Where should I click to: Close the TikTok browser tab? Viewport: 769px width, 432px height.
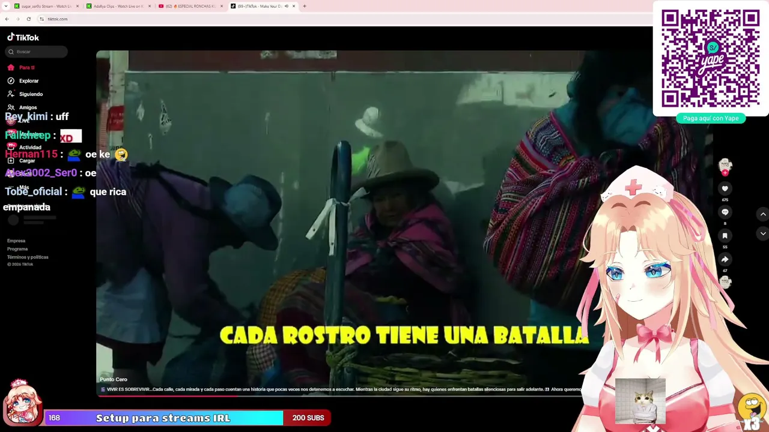click(294, 6)
